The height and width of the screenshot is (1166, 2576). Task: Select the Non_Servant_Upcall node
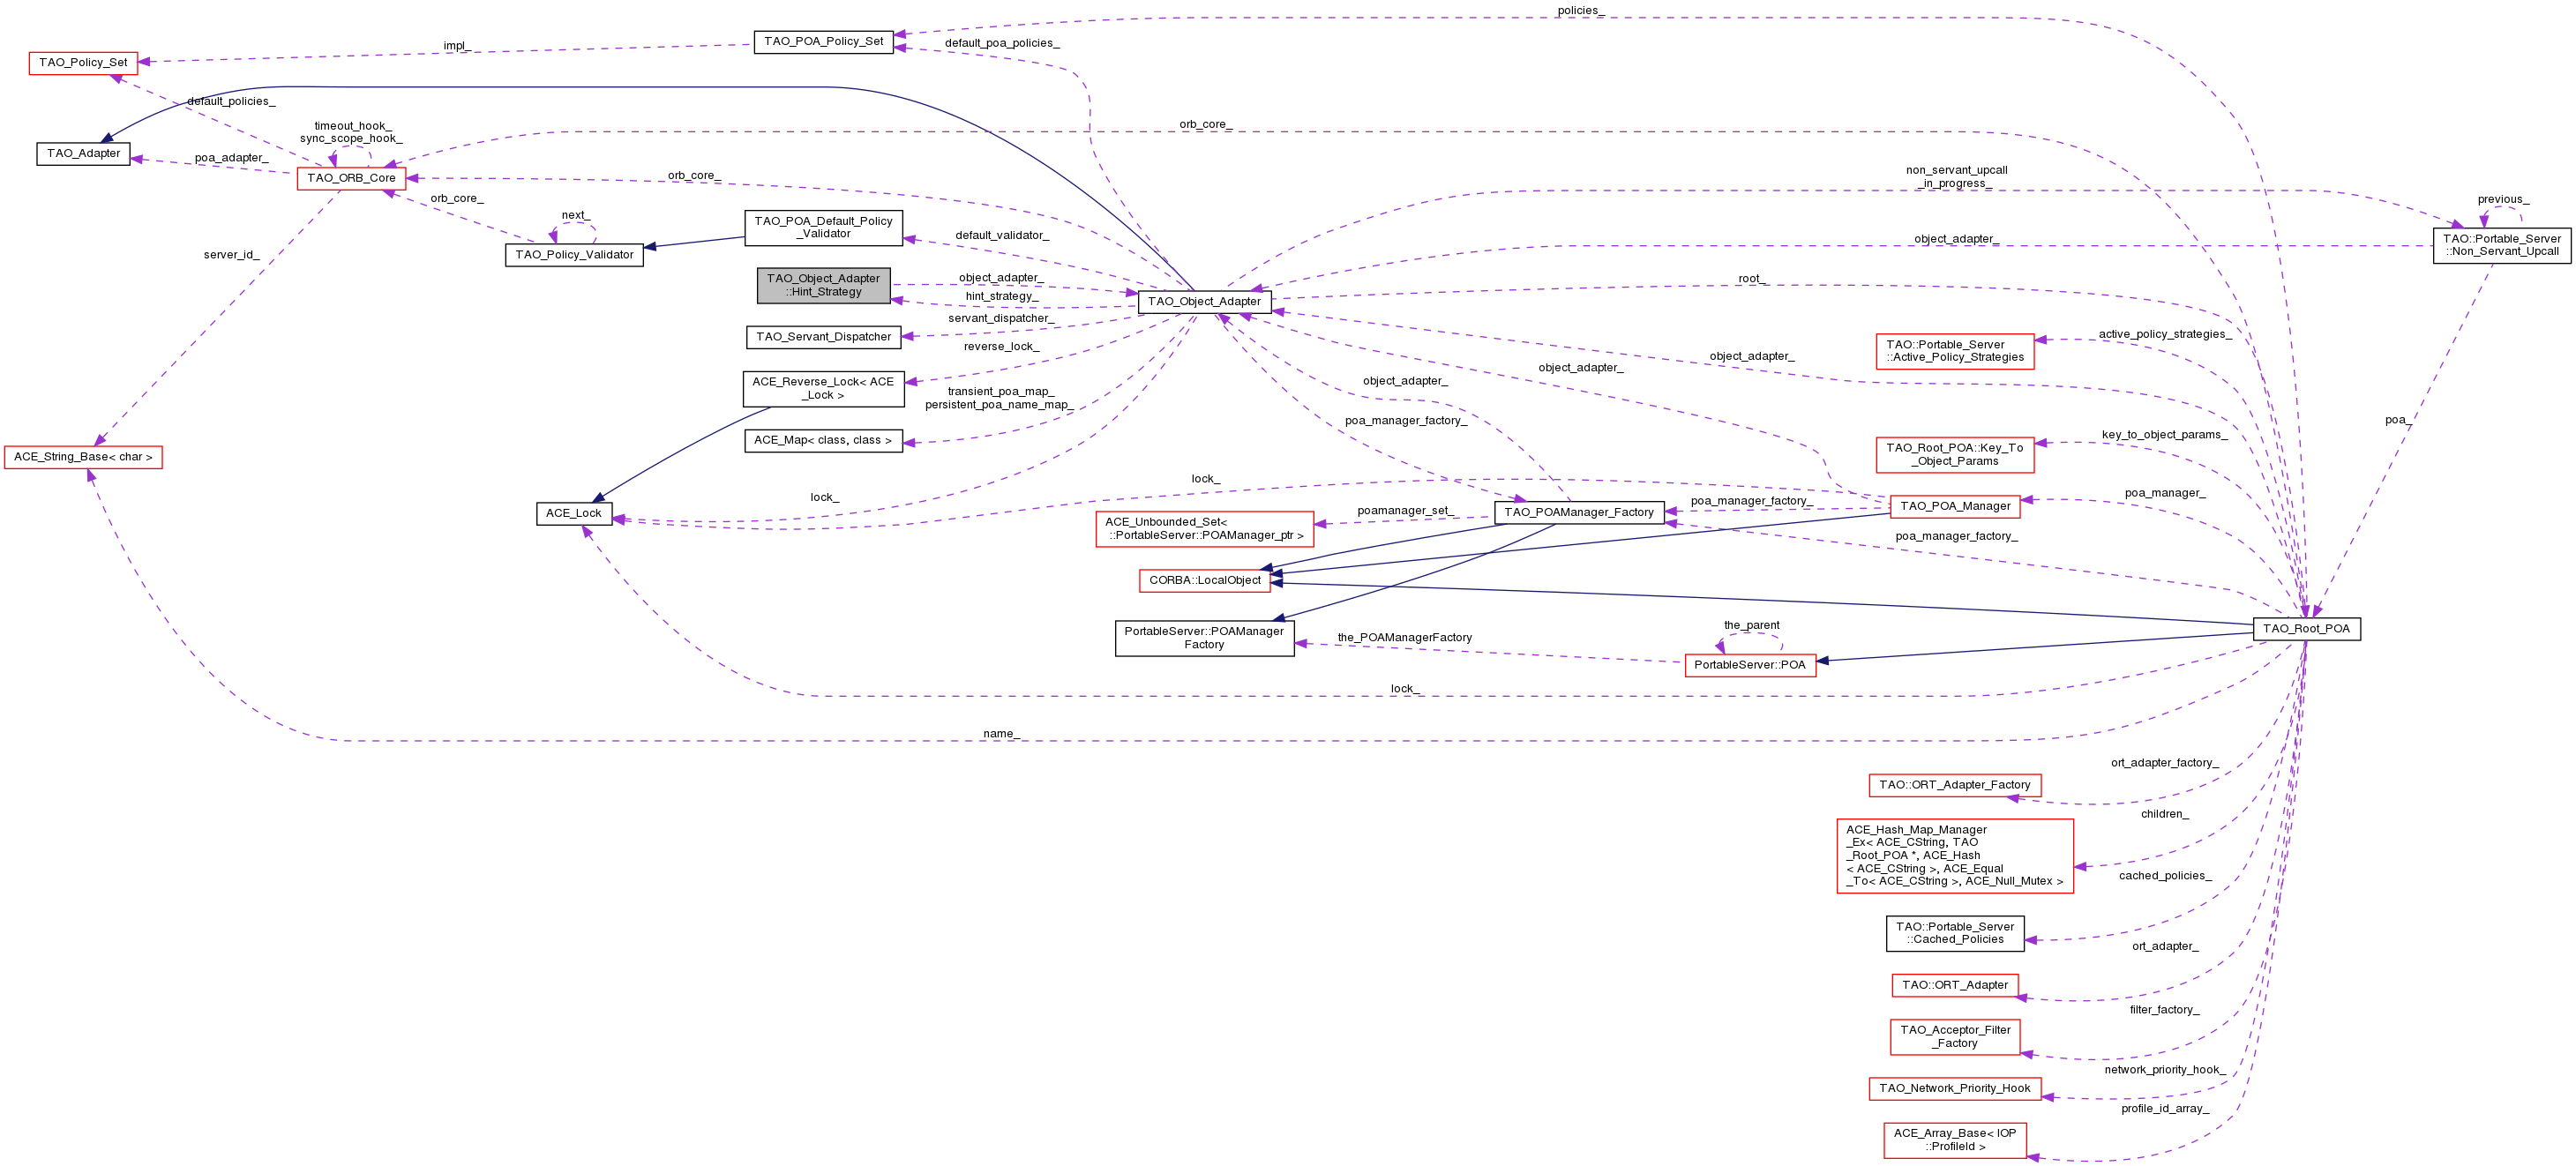[2501, 245]
